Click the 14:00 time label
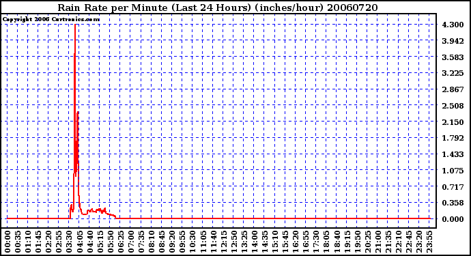The height and width of the screenshot is (256, 471). 254,242
